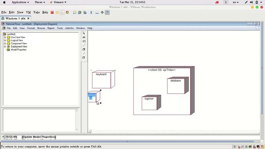Click the Rational Rose icon in title bar
The width and height of the screenshot is (265, 149).
tap(3, 24)
